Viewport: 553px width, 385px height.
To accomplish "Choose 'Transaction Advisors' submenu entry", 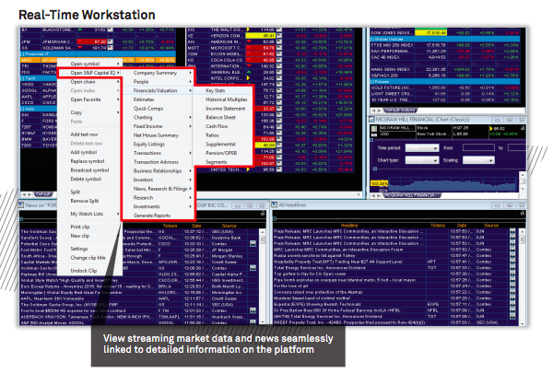I will [x=158, y=162].
